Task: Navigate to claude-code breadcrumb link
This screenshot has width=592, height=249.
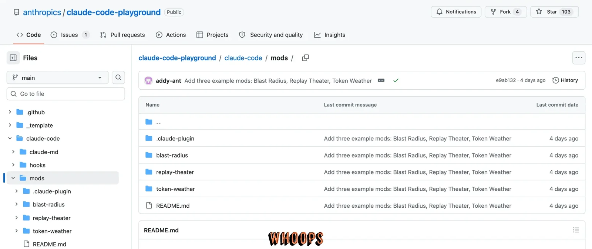Action: click(x=243, y=58)
